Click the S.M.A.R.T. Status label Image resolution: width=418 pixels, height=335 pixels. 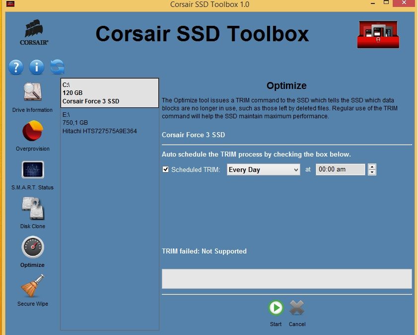point(33,187)
